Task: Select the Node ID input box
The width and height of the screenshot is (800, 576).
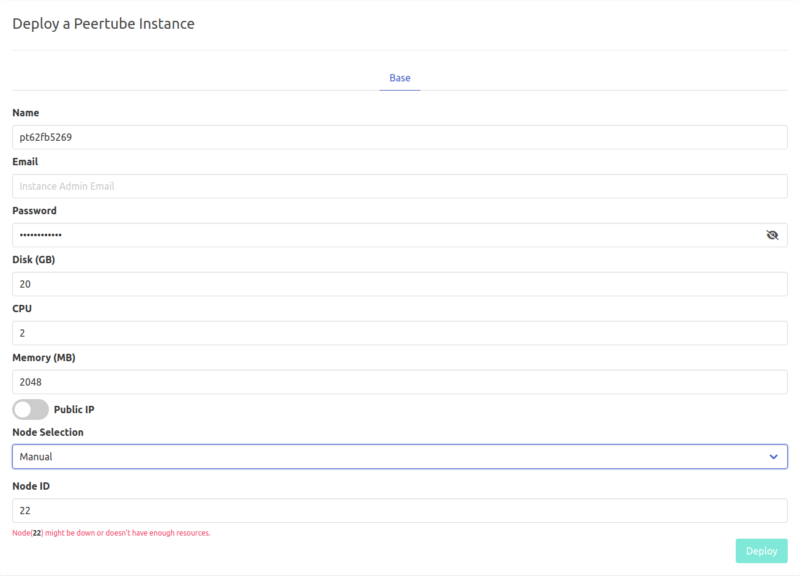Action: [400, 511]
